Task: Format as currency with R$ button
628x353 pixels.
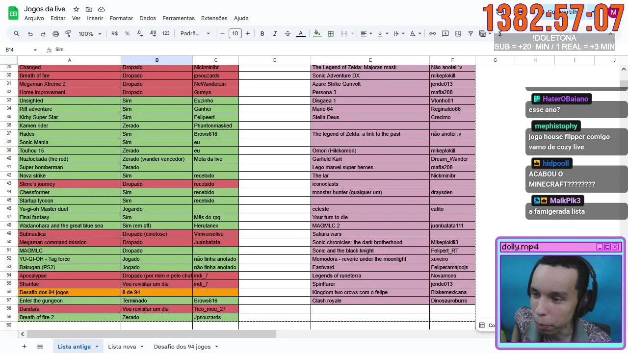Action: [x=115, y=34]
